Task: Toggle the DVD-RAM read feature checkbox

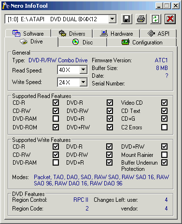Action: coord(56,119)
